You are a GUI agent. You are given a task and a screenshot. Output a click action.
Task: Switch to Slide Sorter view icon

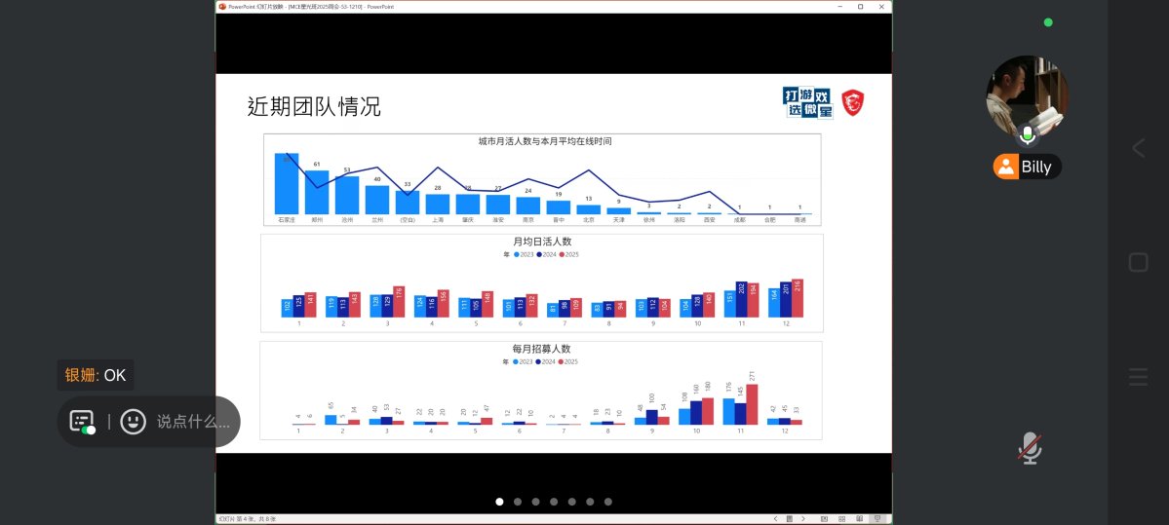click(x=841, y=519)
